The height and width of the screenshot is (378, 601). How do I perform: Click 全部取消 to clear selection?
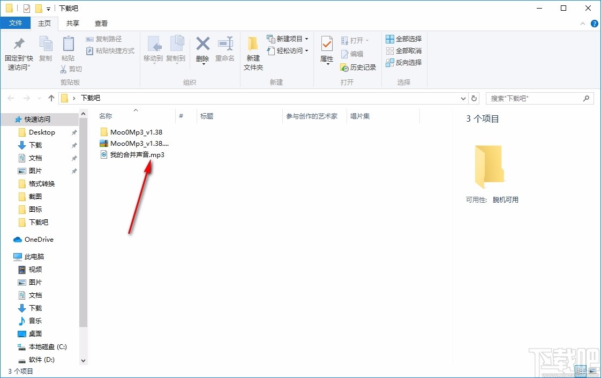click(404, 50)
